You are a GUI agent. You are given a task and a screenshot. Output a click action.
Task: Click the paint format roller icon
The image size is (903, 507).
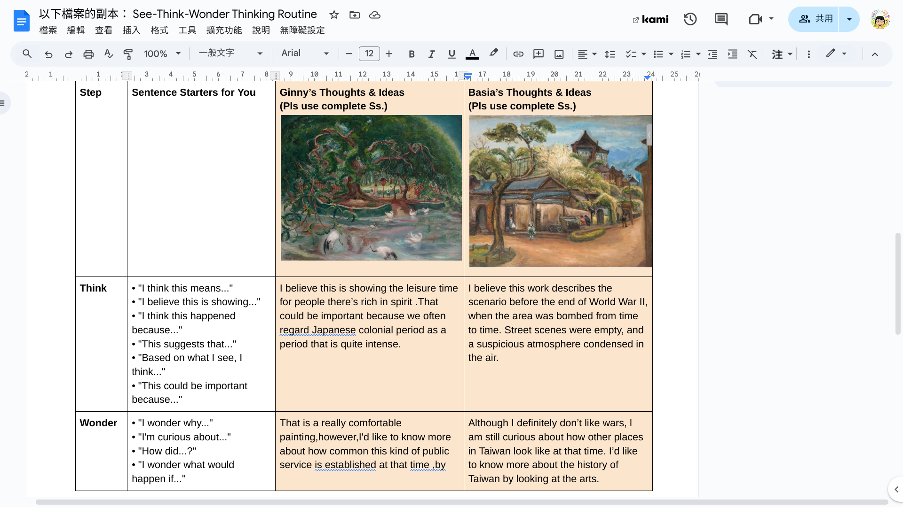coord(128,54)
